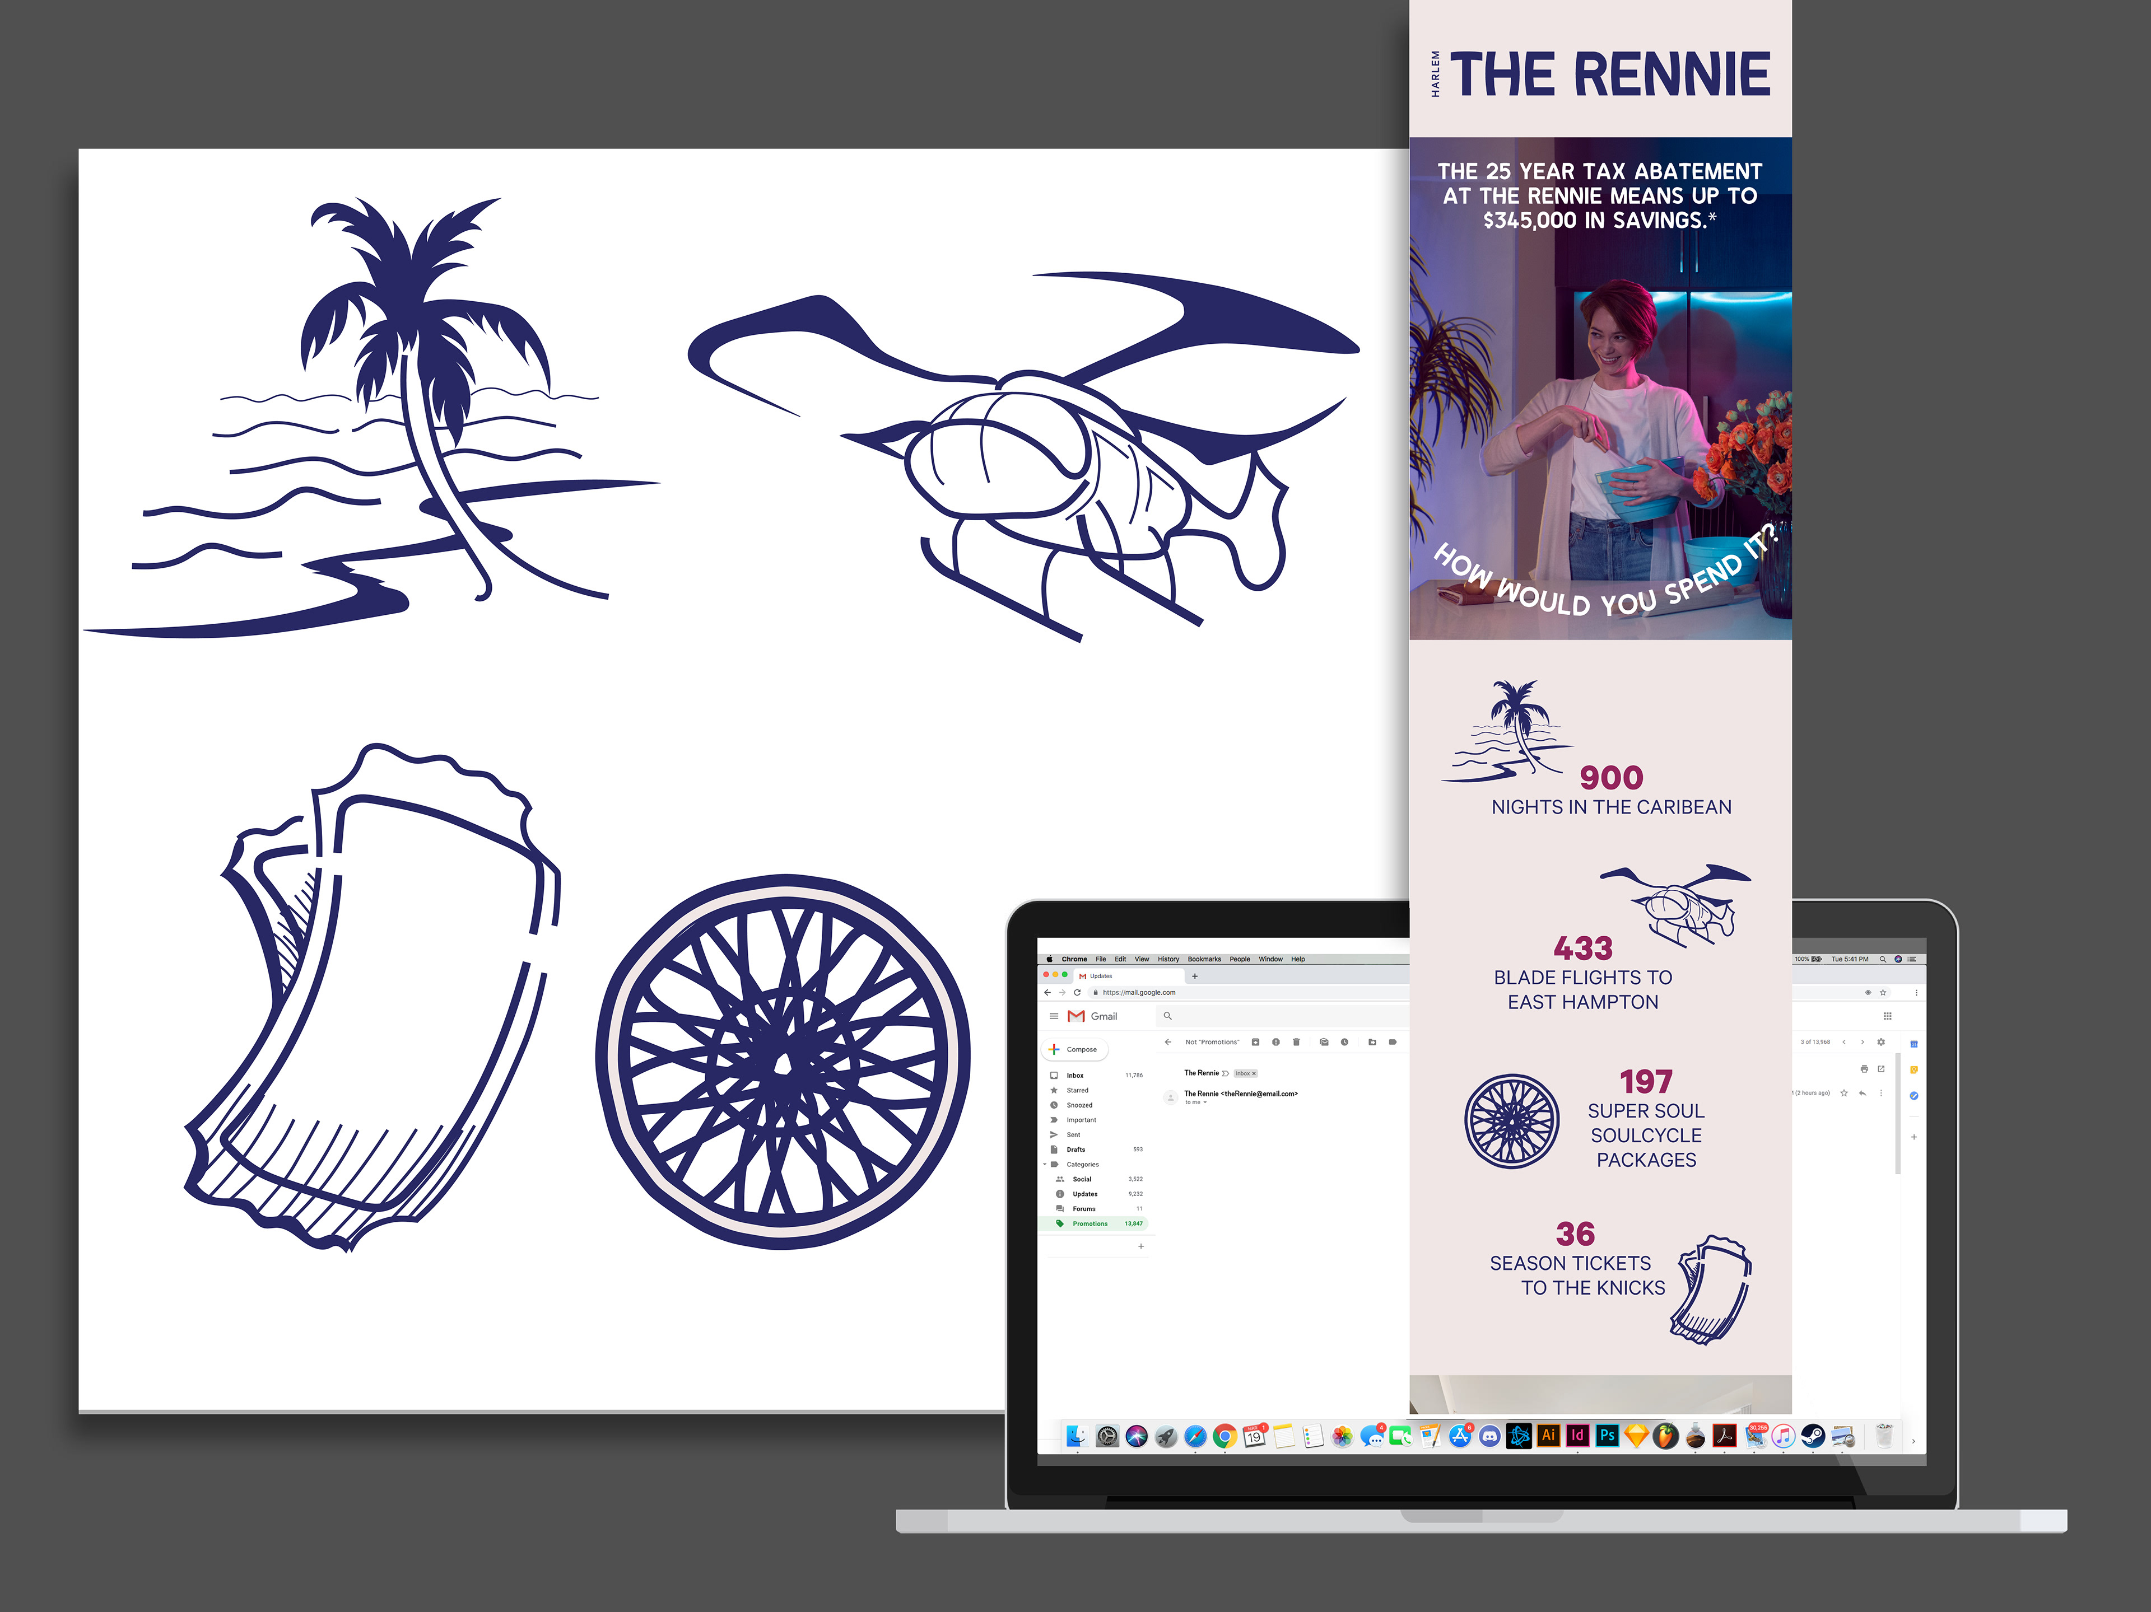This screenshot has height=1612, width=2151.
Task: Open Google Keep side panel icon
Action: [x=1913, y=1069]
